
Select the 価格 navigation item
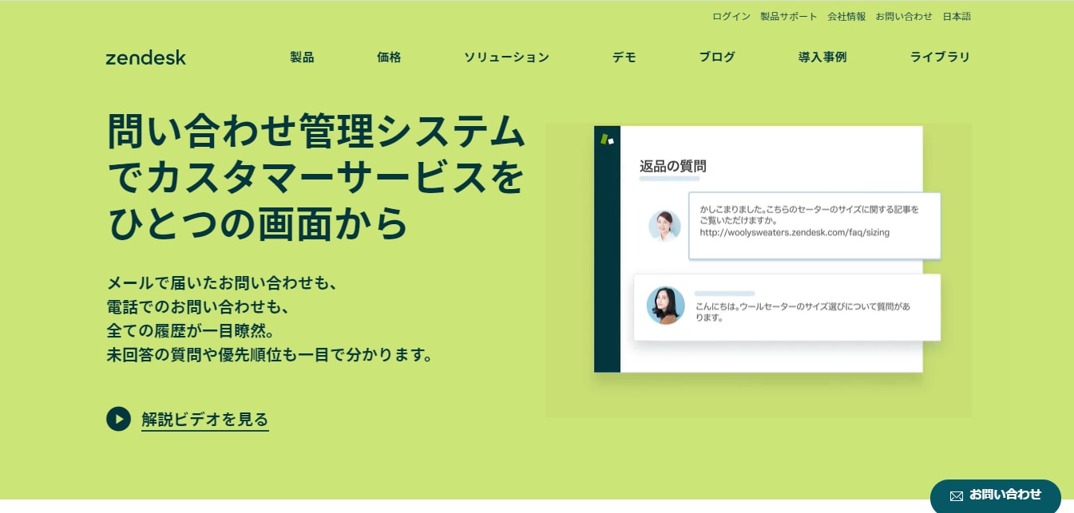click(x=389, y=57)
